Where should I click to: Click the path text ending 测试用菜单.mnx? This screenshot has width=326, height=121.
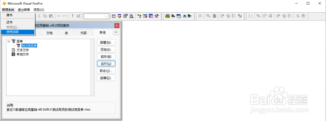click(x=49, y=110)
